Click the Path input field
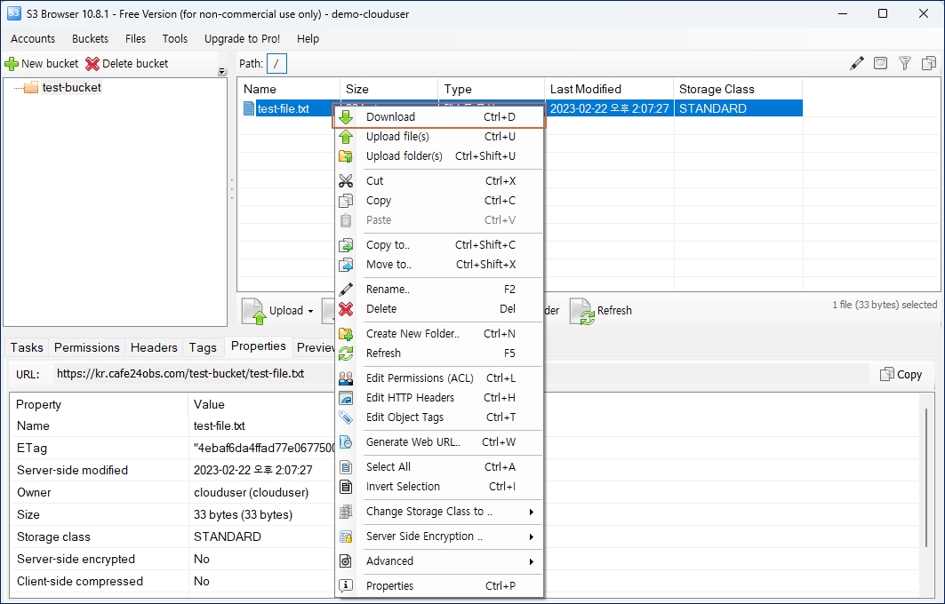The width and height of the screenshot is (945, 604). point(277,64)
